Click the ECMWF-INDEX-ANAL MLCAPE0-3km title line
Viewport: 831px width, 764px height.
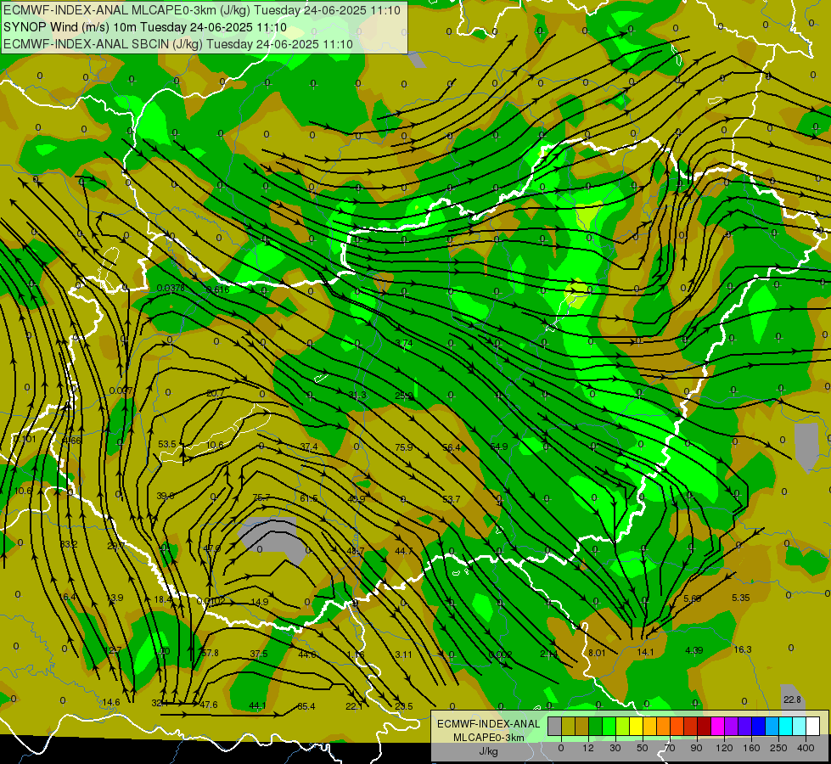click(x=202, y=10)
